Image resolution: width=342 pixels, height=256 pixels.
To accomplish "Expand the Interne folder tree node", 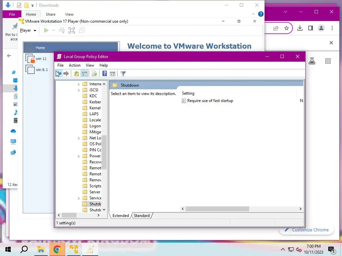I will click(79, 84).
